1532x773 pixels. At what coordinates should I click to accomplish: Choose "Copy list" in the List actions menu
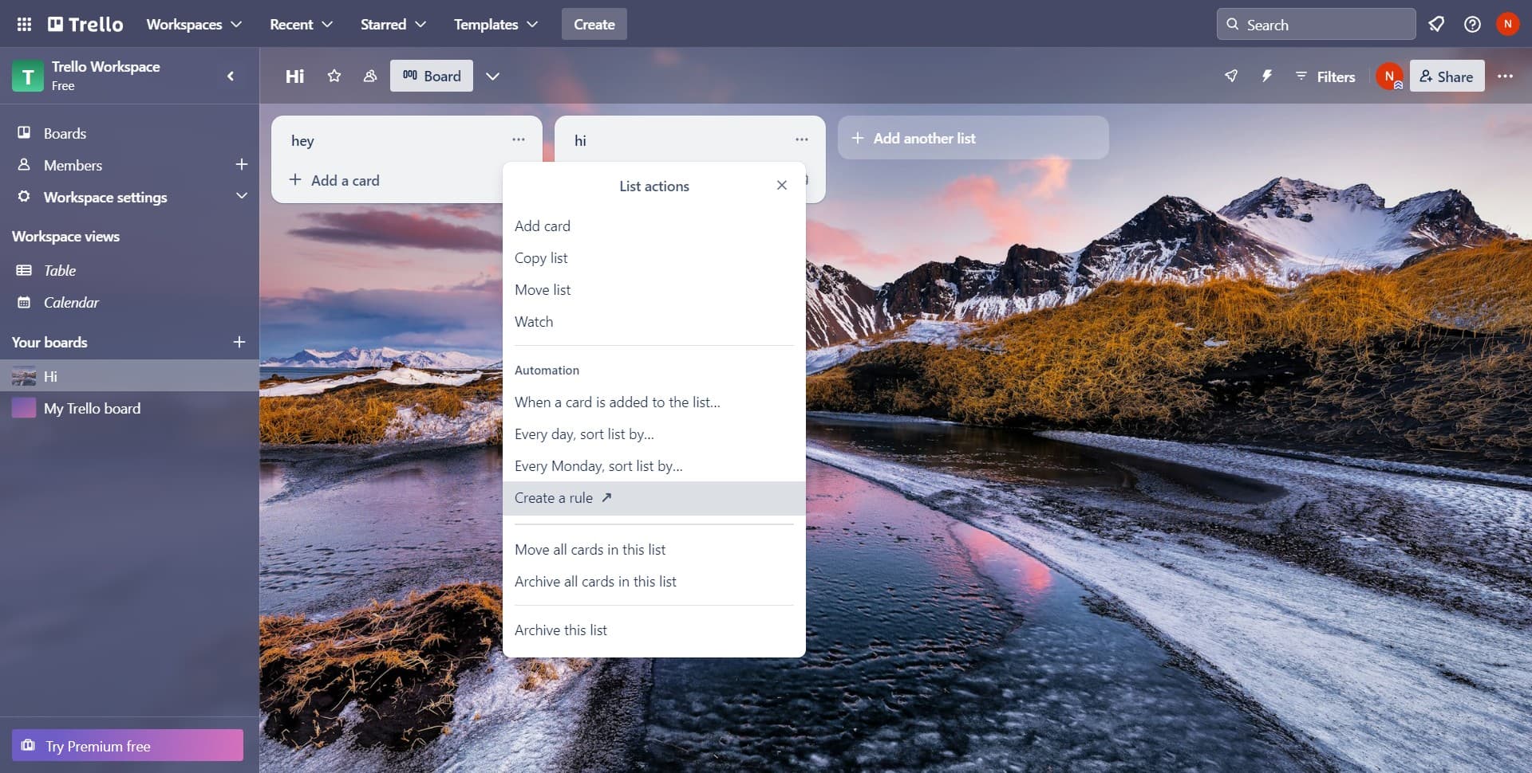click(x=541, y=257)
